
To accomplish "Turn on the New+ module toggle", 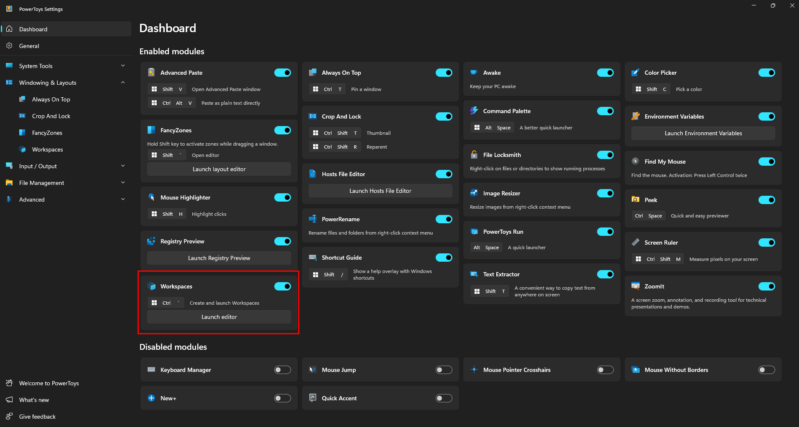I will pos(283,398).
